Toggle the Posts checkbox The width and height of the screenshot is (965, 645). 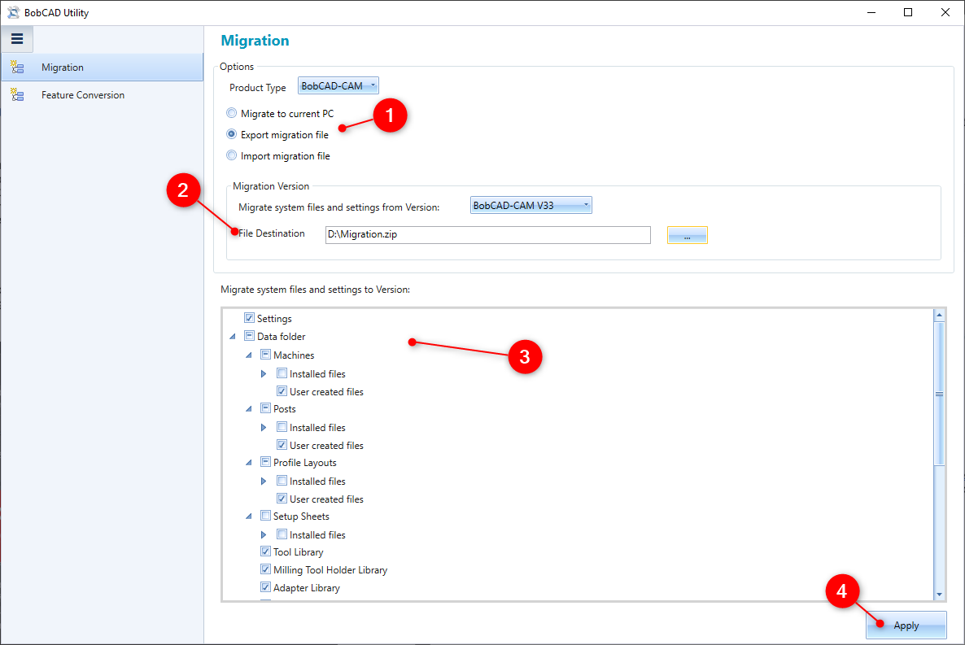(266, 408)
